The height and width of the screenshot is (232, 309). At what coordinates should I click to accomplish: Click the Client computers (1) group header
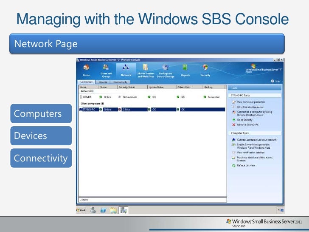(x=93, y=104)
